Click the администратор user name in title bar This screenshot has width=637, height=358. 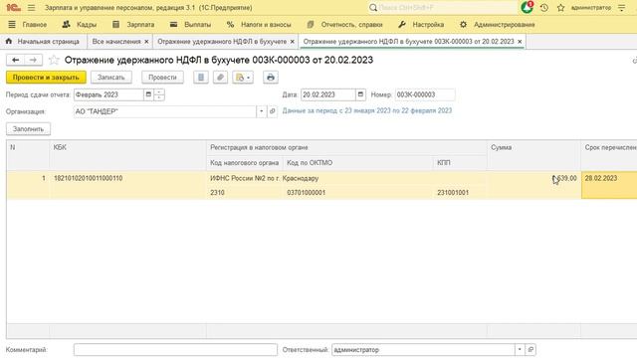tap(591, 8)
